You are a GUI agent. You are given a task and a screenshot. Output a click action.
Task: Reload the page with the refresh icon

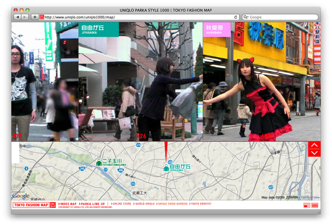click(x=235, y=17)
